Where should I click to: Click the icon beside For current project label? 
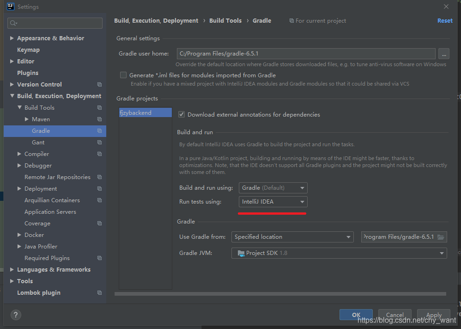[x=291, y=20]
